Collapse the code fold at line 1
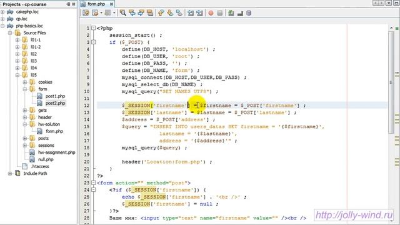This screenshot has width=400, height=225. pos(94,28)
